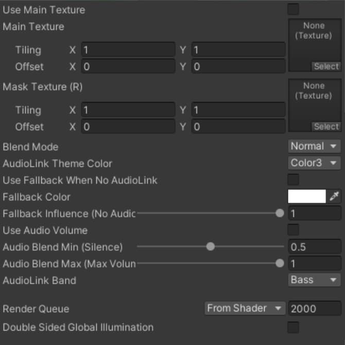The height and width of the screenshot is (345, 345).
Task: Click the Audio Blend Max slider handle
Action: coord(280,263)
